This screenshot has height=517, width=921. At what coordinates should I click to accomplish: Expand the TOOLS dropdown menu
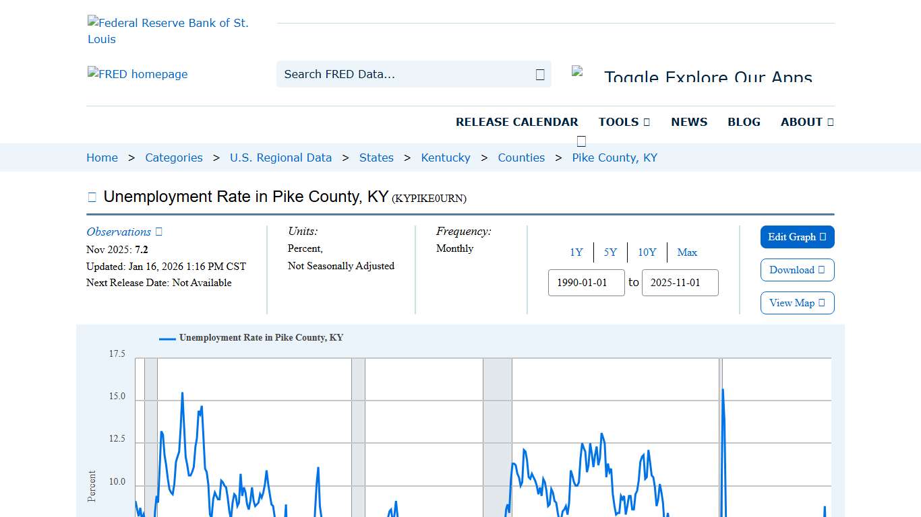point(624,122)
